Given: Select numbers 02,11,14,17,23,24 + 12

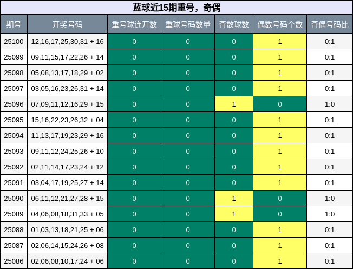Looking at the screenshot, I should click(x=67, y=167).
